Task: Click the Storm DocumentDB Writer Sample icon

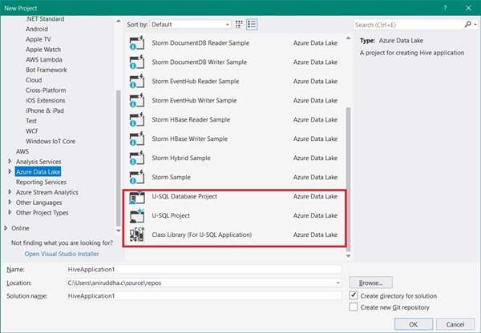Action: pyautogui.click(x=137, y=62)
